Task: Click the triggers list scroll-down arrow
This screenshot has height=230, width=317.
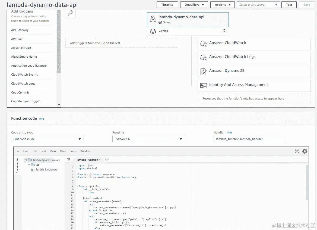Action: [59, 105]
